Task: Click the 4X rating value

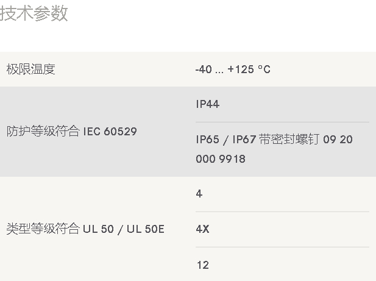Action: (203, 229)
